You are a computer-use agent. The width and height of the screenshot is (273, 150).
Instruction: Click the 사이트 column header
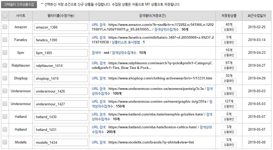(21, 16)
